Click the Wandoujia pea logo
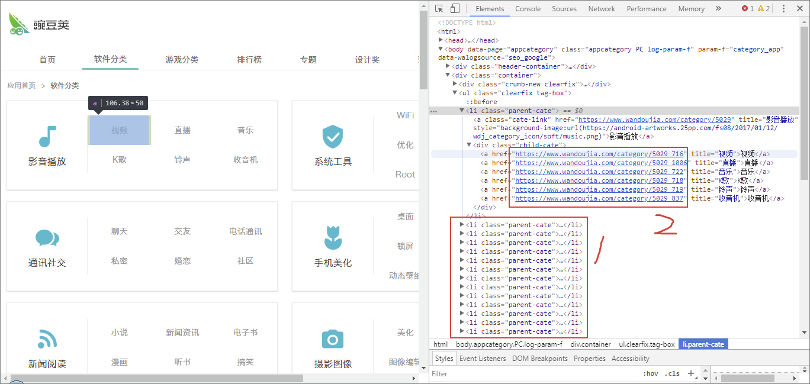 39,24
